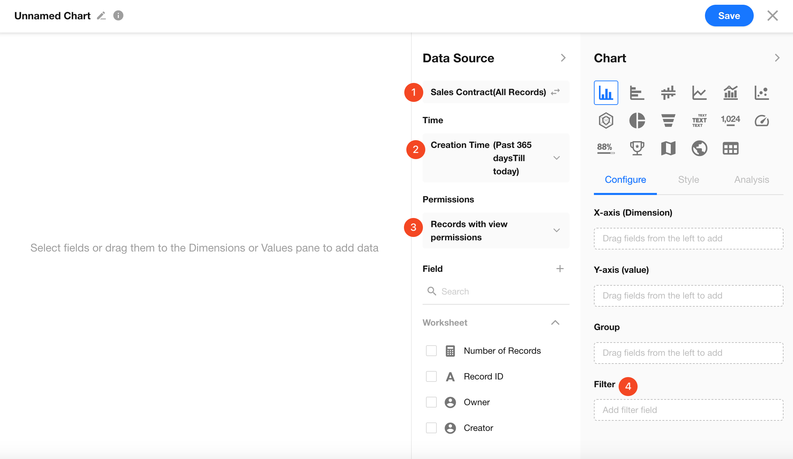Check the Number of Records field
Screen dimensions: 793x459
431,351
